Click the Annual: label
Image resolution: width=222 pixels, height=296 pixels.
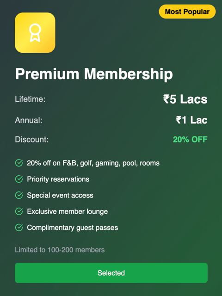click(x=29, y=120)
